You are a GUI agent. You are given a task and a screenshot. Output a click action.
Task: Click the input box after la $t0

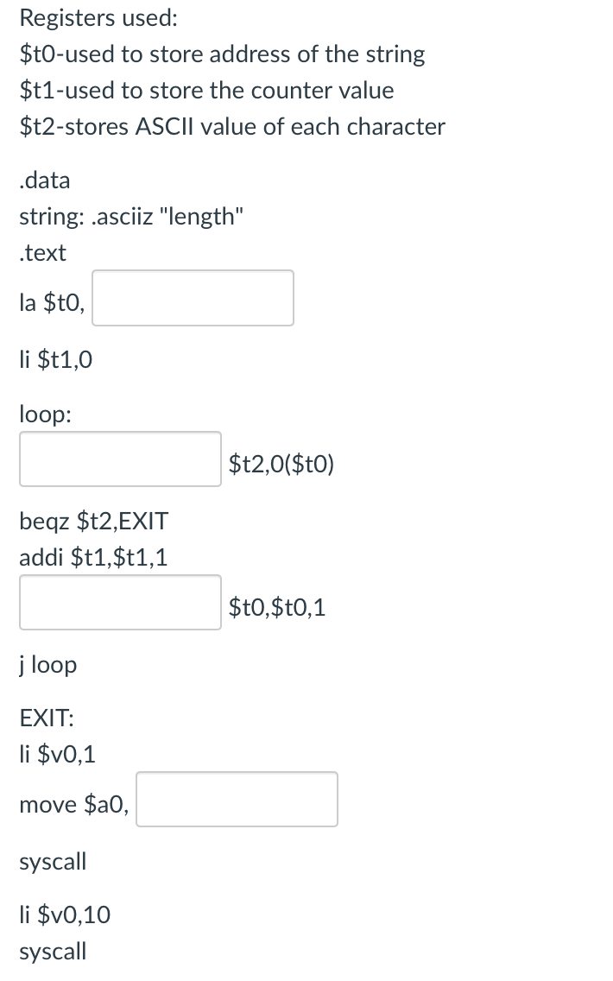[192, 298]
